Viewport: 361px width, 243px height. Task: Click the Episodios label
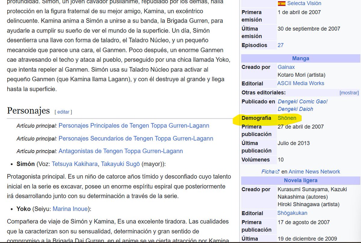coord(254,45)
